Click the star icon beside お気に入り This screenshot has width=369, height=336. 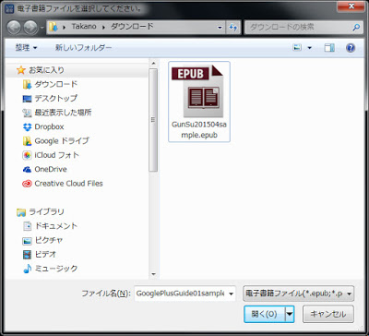tap(21, 70)
